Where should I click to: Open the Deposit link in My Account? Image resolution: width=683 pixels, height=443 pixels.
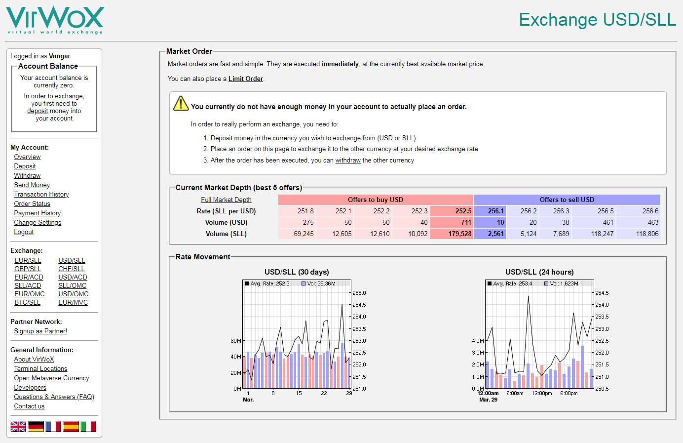(x=25, y=166)
